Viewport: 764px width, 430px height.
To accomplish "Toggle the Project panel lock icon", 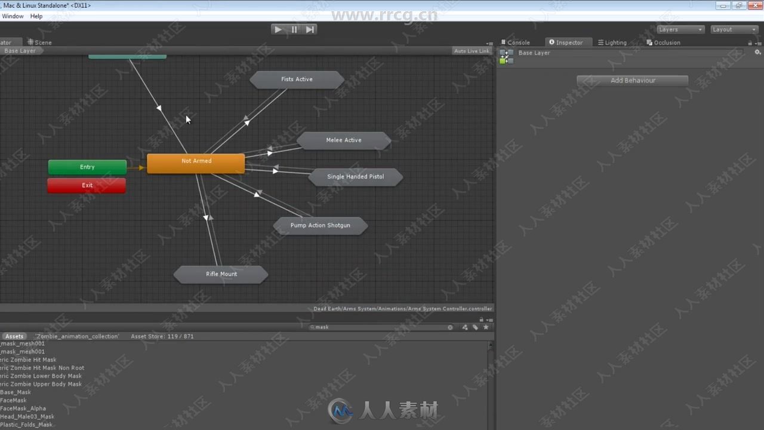I will pyautogui.click(x=481, y=320).
